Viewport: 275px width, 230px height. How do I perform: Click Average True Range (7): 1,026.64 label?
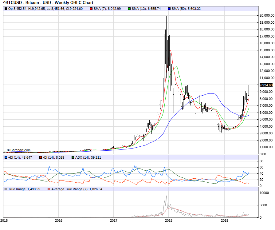tap(77, 189)
